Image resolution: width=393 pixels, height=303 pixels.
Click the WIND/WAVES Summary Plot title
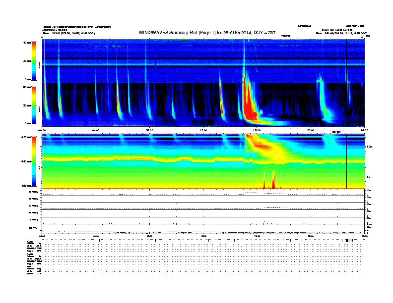tap(207, 33)
